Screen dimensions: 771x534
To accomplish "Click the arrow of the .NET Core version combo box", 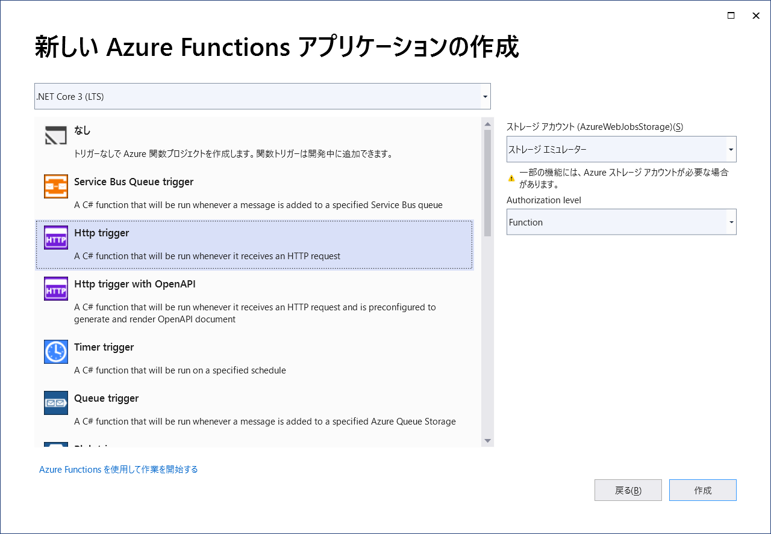I will (x=485, y=97).
